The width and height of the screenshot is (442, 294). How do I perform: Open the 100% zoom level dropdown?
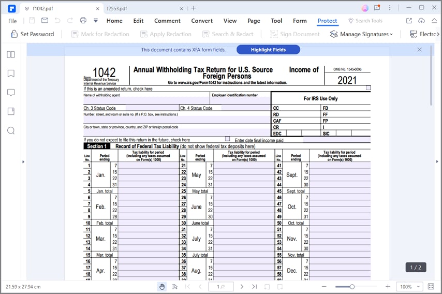point(410,287)
